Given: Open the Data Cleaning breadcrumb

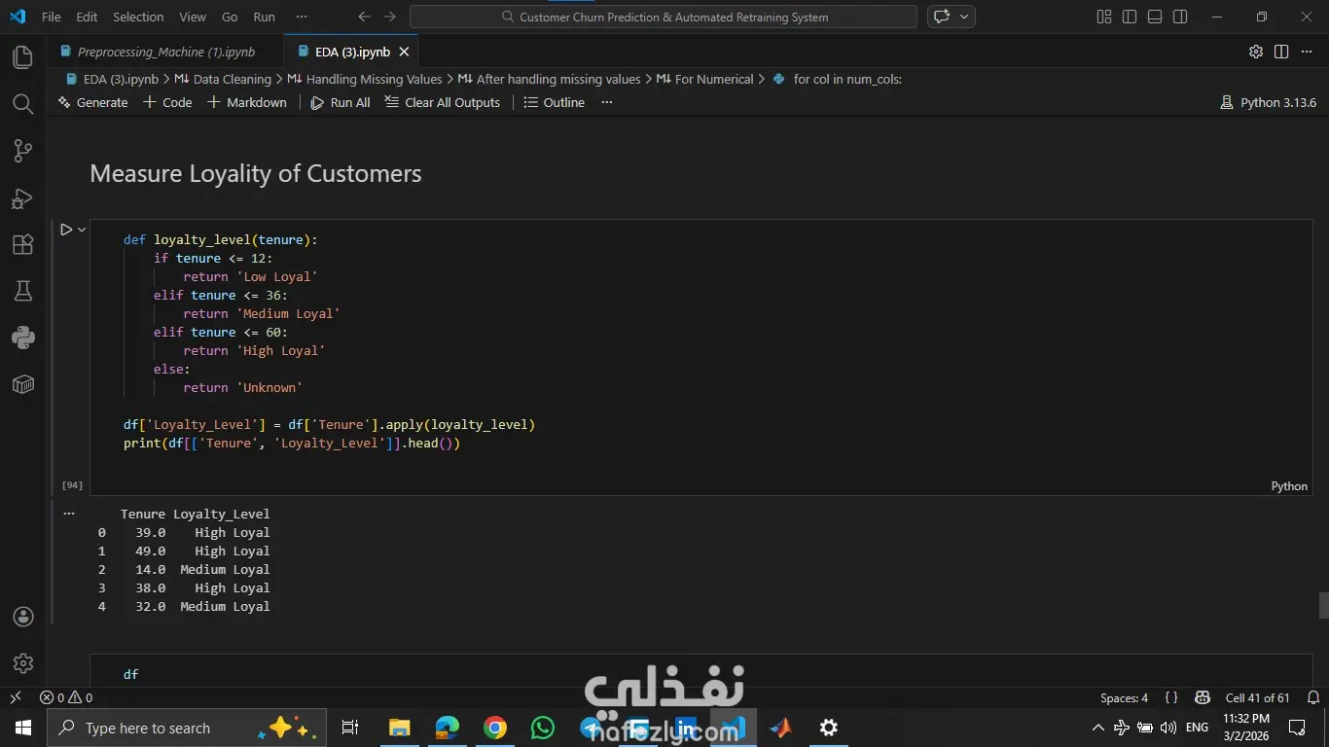Looking at the screenshot, I should pyautogui.click(x=232, y=79).
